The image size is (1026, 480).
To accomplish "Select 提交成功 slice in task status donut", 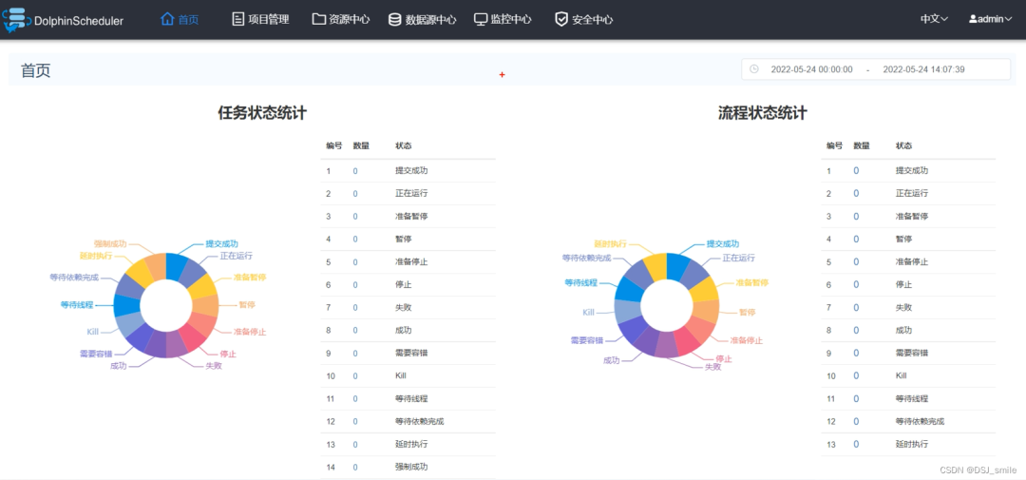I will 176,266.
